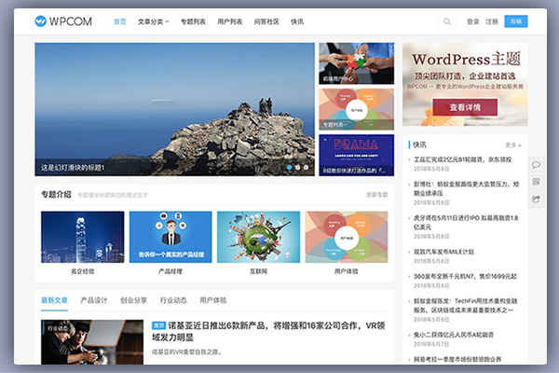Select the first carousel dot
Image resolution: width=559 pixels, height=373 pixels.
(289, 167)
